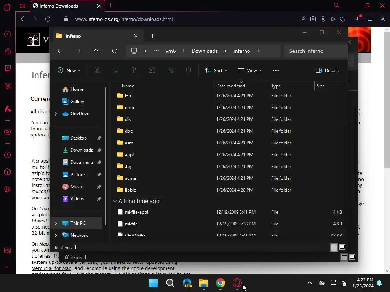Open Opera Easy Setup sliders icon
The width and height of the screenshot is (390, 292).
coord(370,19)
